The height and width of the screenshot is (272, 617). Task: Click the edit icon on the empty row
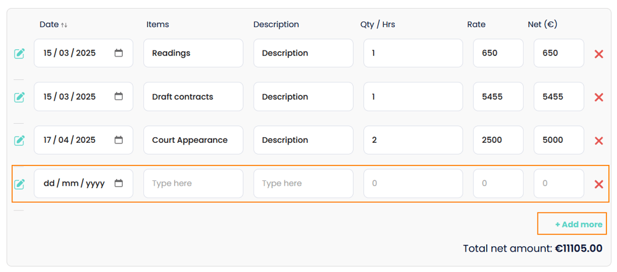[x=20, y=184]
